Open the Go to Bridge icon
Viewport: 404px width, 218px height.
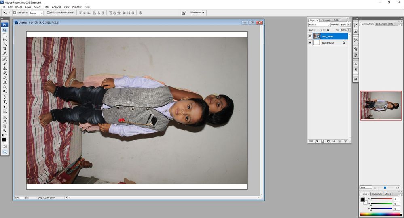point(184,13)
